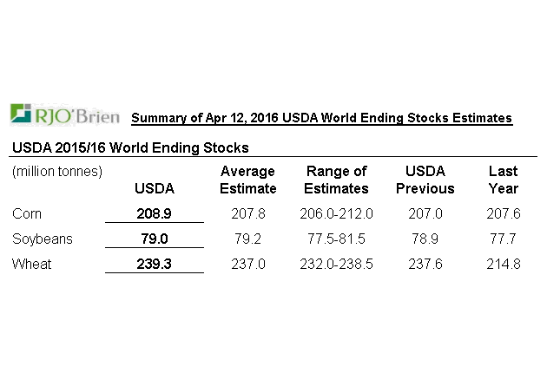The image size is (547, 373).
Task: Click the Wheat USDA value 239.3
Action: pos(155,264)
